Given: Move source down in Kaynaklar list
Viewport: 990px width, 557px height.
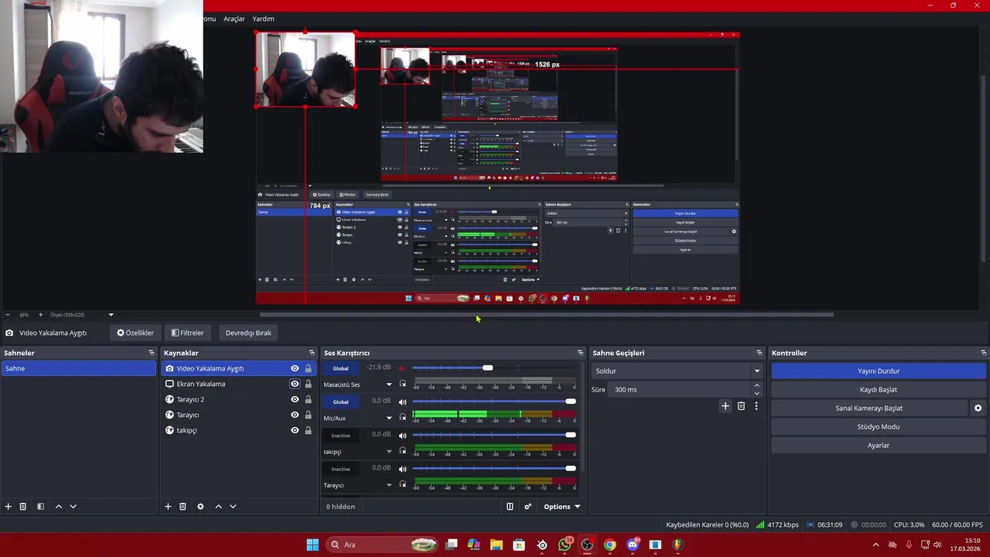Looking at the screenshot, I should point(233,507).
